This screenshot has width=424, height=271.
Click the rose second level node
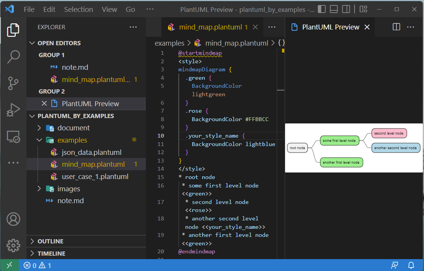tap(389, 133)
